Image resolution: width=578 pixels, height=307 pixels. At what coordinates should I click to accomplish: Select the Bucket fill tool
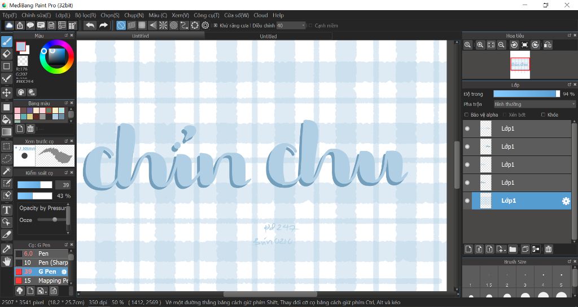pyautogui.click(x=6, y=119)
